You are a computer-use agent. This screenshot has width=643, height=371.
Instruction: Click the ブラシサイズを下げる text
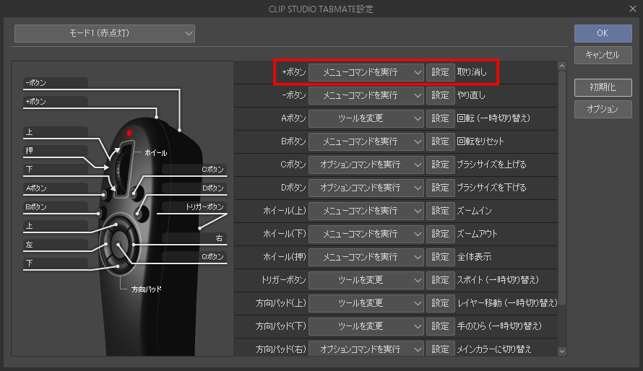tap(492, 188)
